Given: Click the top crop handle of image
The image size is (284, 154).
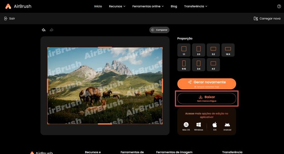Looking at the screenshot, I should point(105,47).
